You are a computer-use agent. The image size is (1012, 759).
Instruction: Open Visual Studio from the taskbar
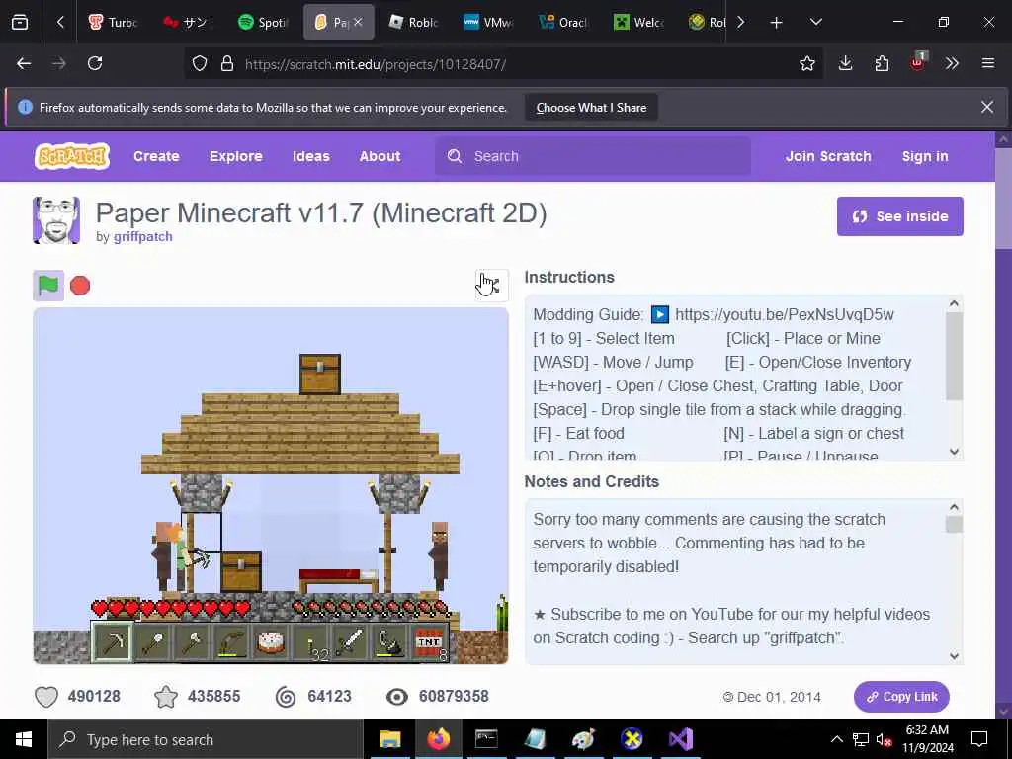pyautogui.click(x=680, y=739)
